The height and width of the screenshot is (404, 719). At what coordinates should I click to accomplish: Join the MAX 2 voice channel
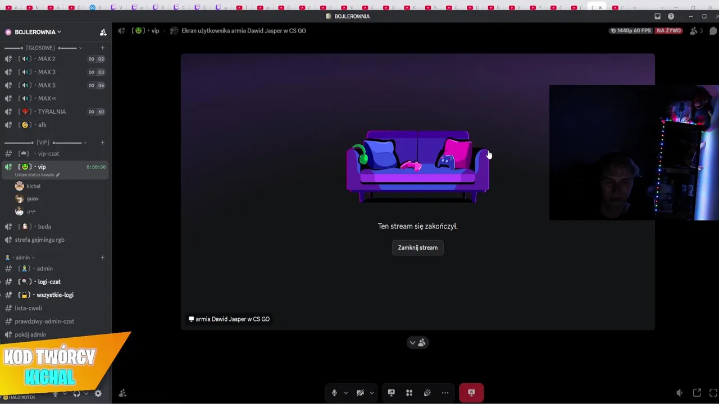[x=55, y=59]
